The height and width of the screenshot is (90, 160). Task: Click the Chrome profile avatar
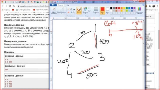[154, 6]
